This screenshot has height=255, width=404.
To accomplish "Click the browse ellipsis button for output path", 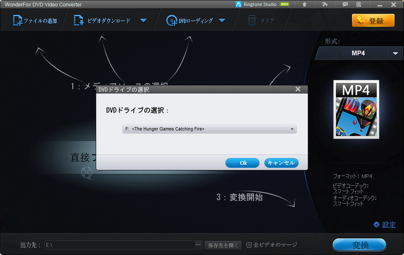I will pyautogui.click(x=198, y=245).
